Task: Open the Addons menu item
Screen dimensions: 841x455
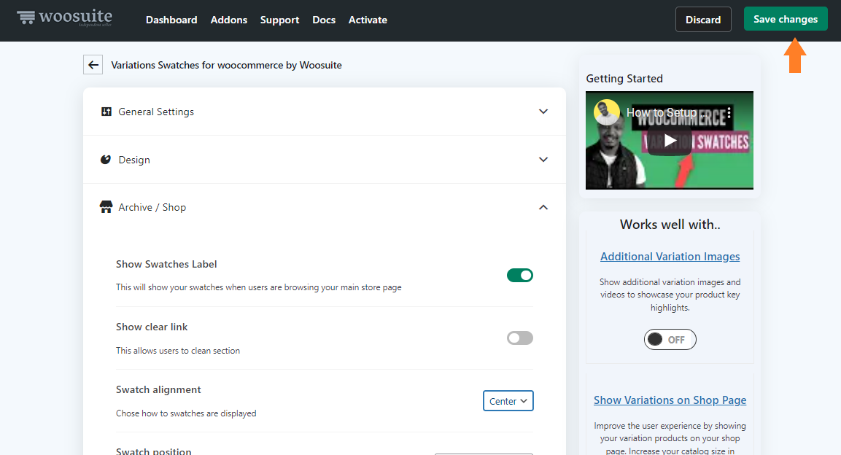Action: tap(229, 20)
